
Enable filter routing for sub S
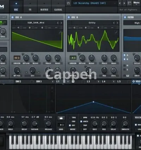(x=124, y=70)
